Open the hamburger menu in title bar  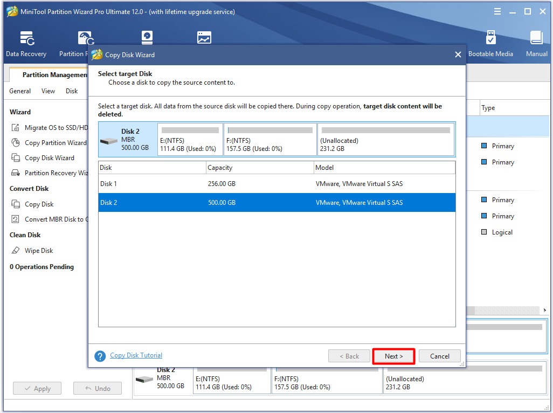point(496,11)
